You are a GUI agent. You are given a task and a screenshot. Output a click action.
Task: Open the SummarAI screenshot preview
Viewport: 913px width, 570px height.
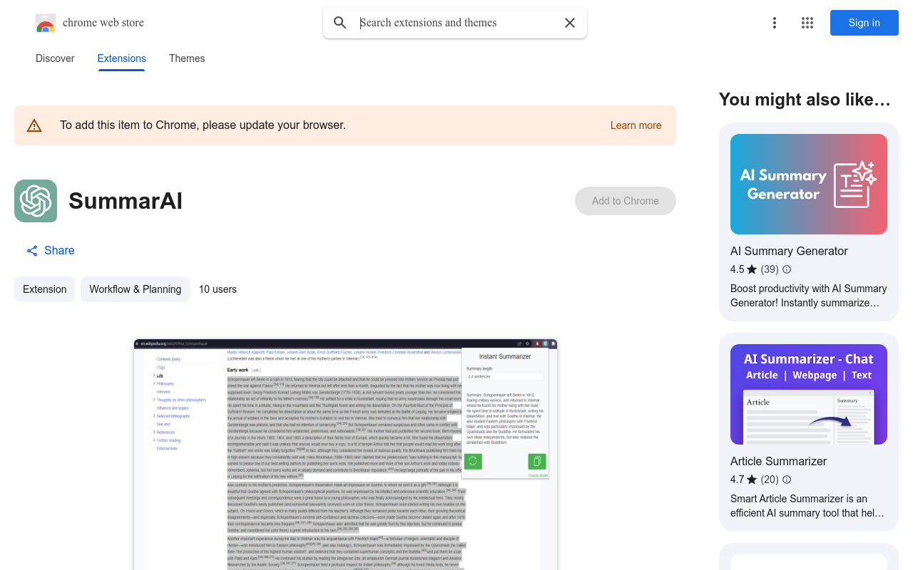[x=345, y=454]
